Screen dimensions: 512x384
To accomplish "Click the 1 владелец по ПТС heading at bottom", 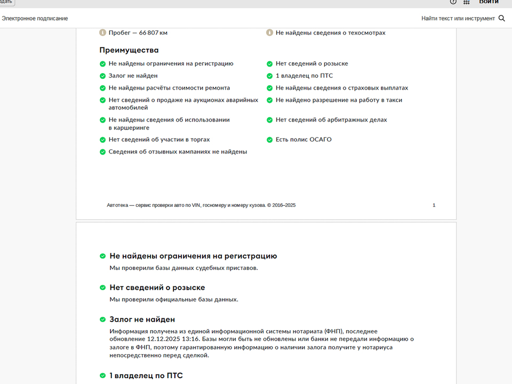I will point(146,375).
